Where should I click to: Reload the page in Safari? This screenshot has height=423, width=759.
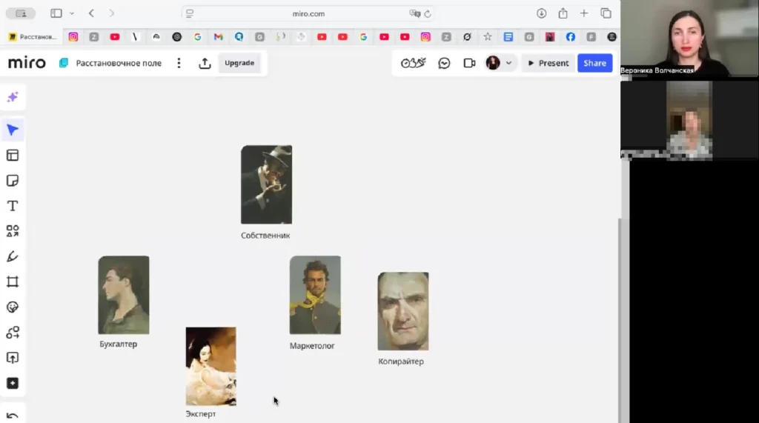[x=428, y=13]
